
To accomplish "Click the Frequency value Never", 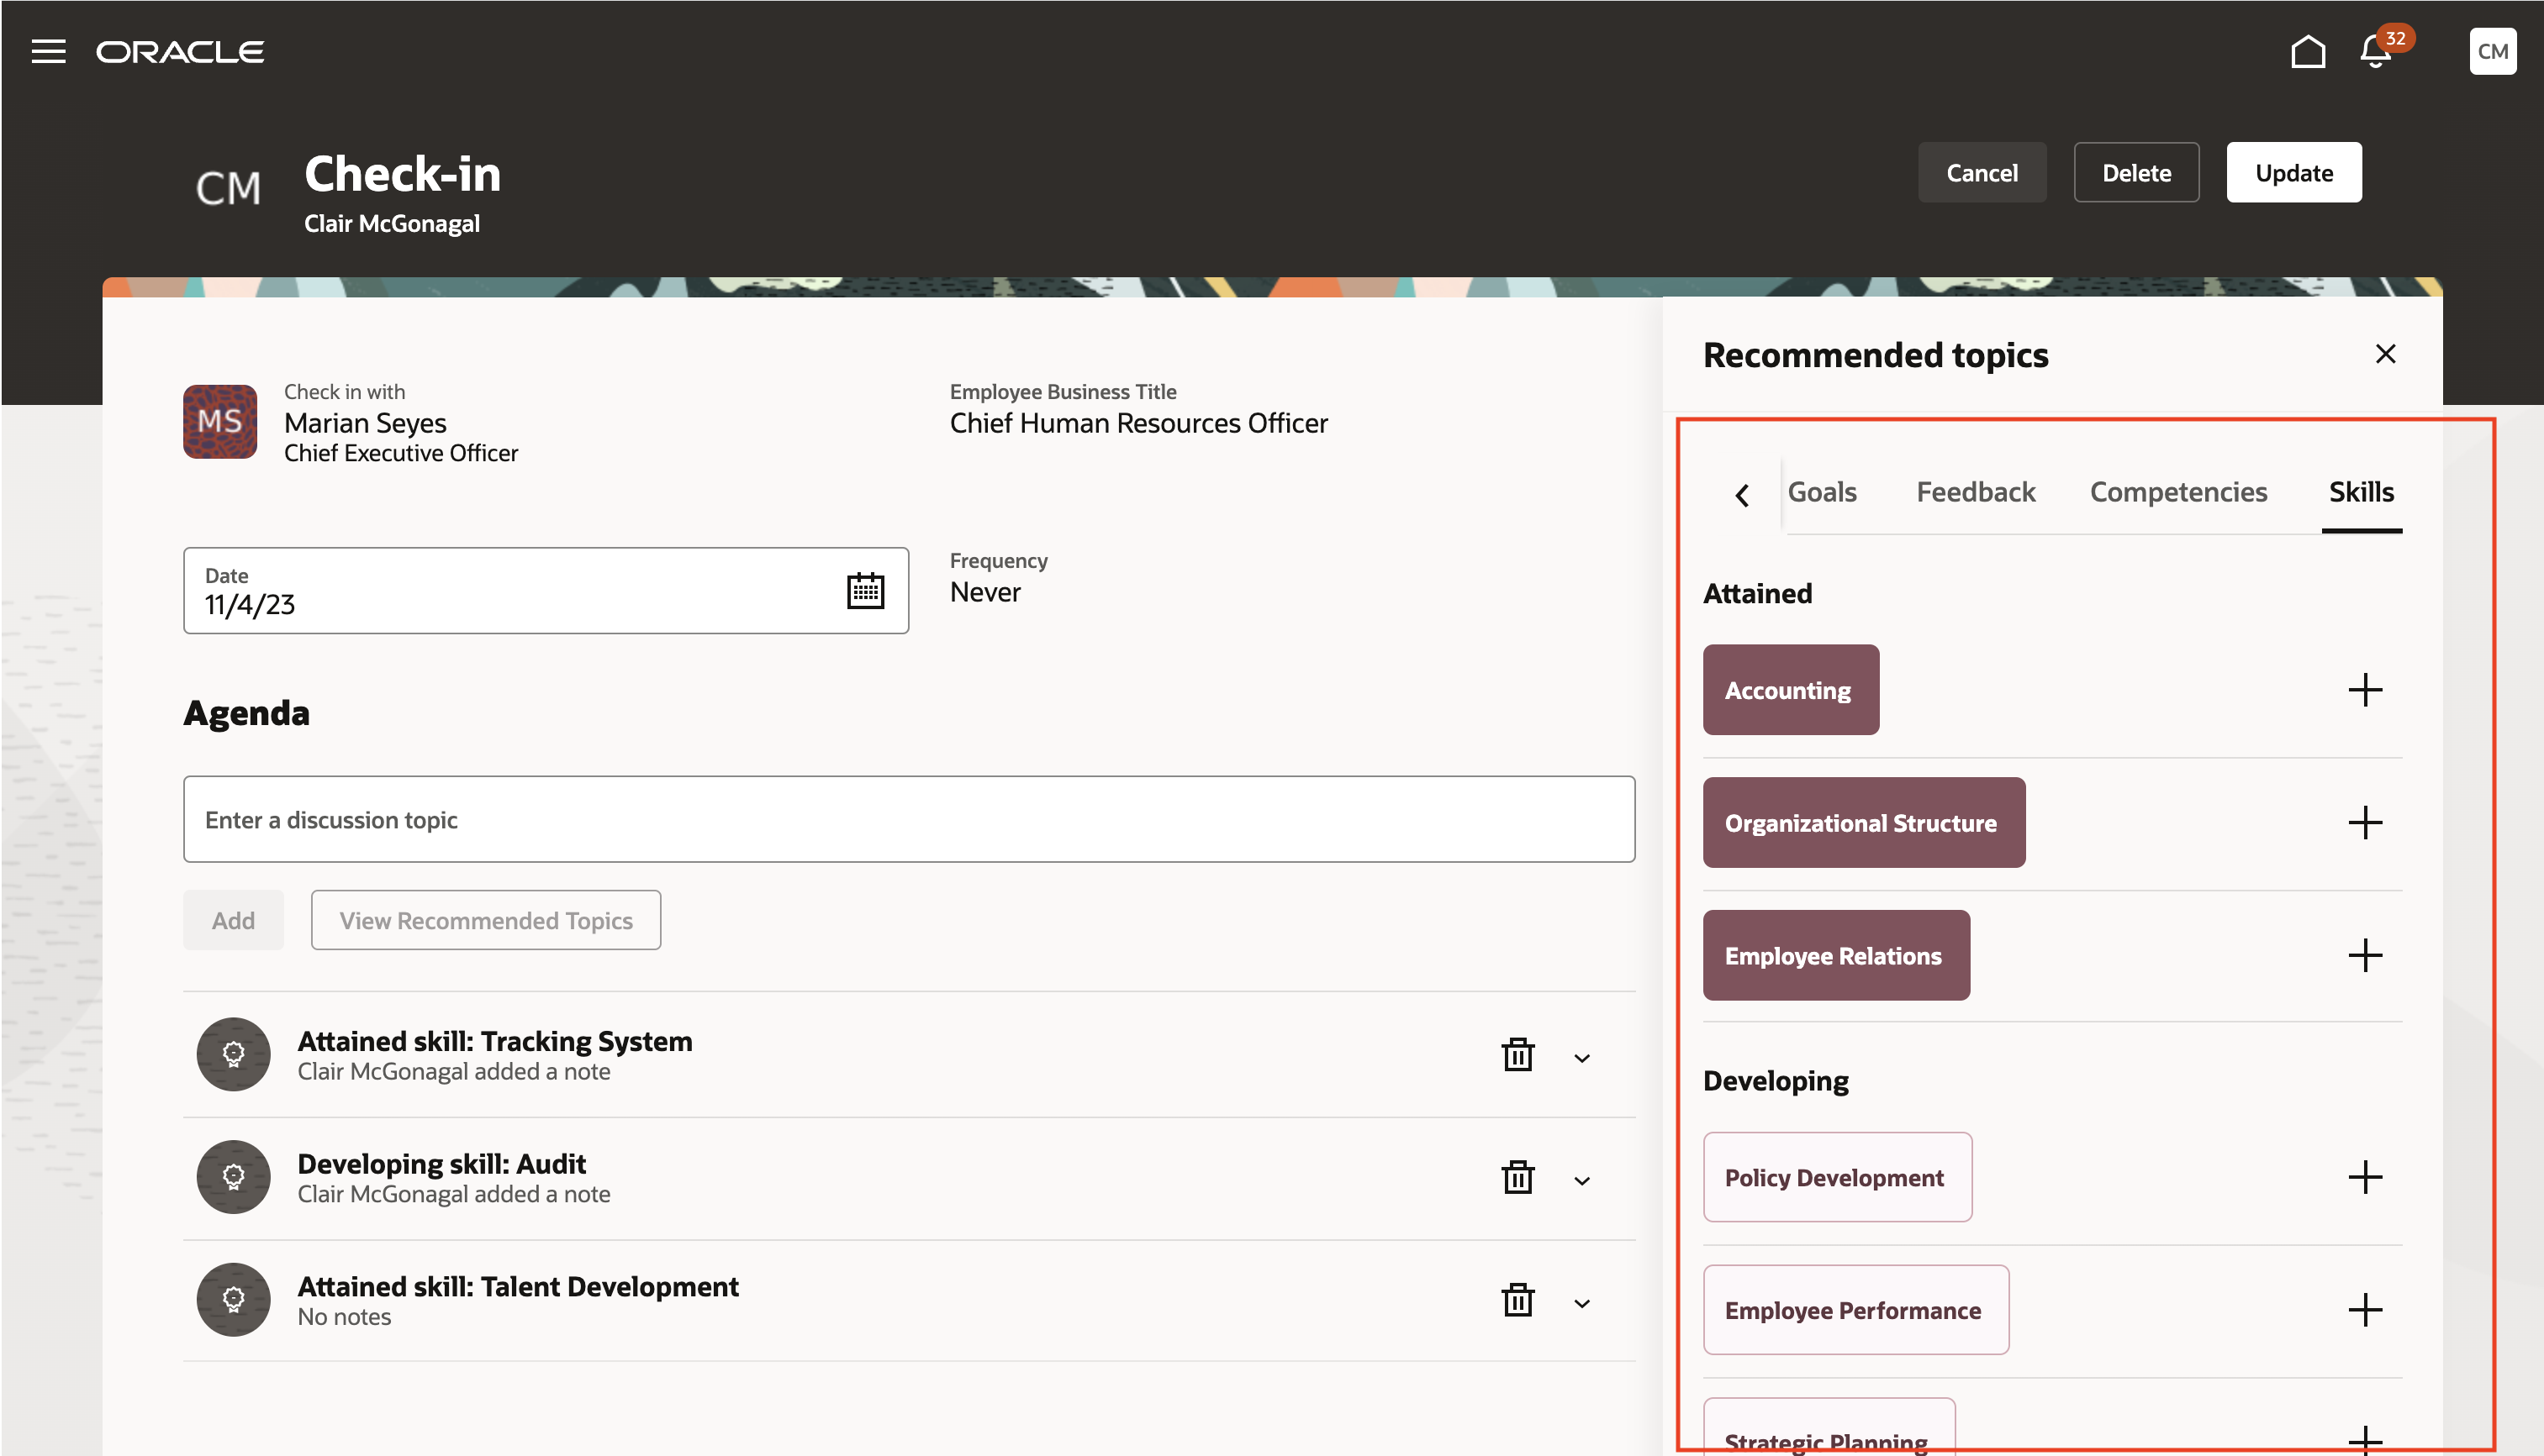I will click(985, 592).
